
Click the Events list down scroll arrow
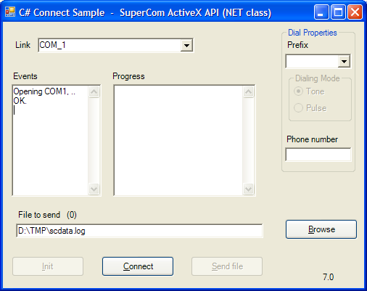[x=94, y=189]
